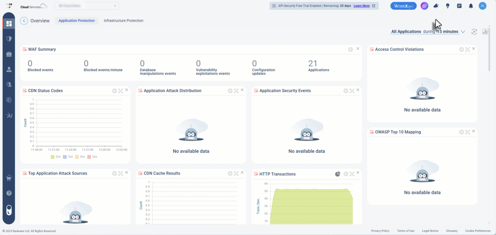Switch HTTP Transactions to pie chart view
The image size is (496, 235).
[x=338, y=174]
